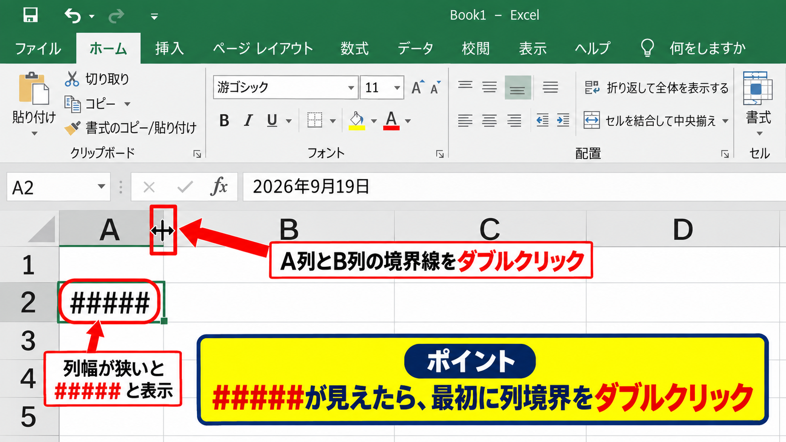Open the ファイル tab
Screen dimensions: 786x442
[38, 48]
